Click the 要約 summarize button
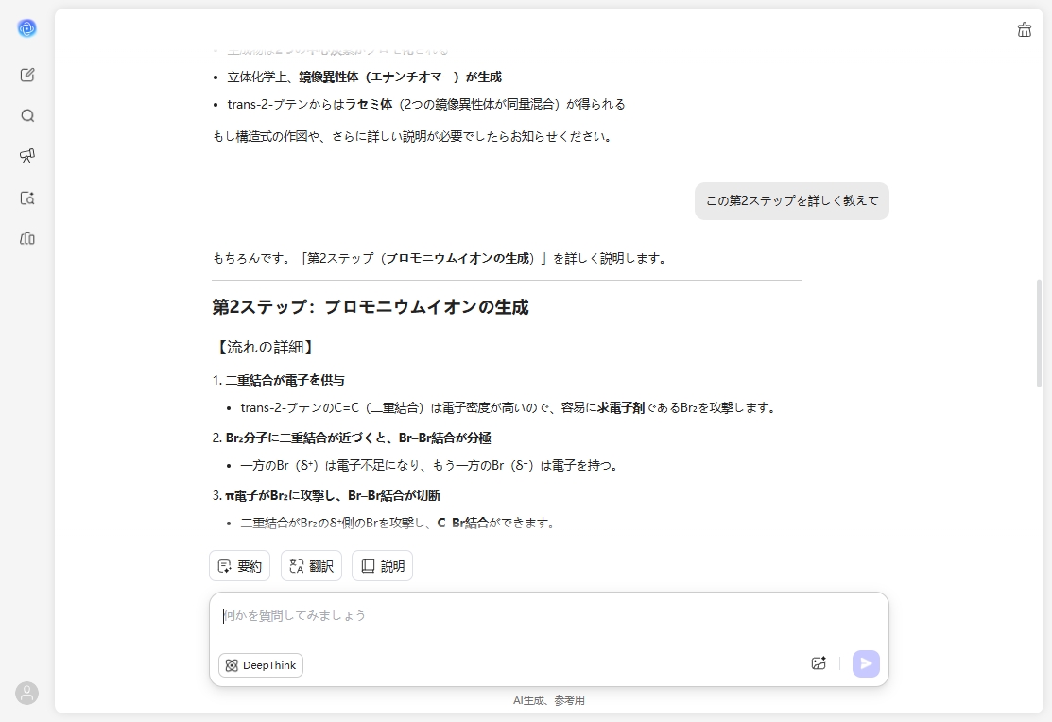The height and width of the screenshot is (722, 1052). tap(239, 566)
